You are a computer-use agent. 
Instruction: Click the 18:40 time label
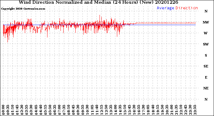(153, 110)
